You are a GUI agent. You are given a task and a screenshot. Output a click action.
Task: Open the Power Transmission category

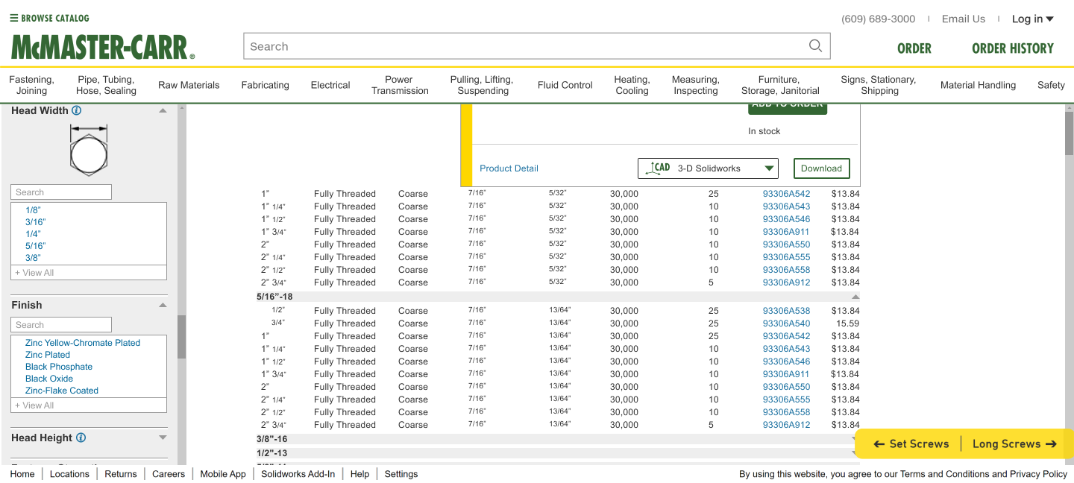(400, 85)
